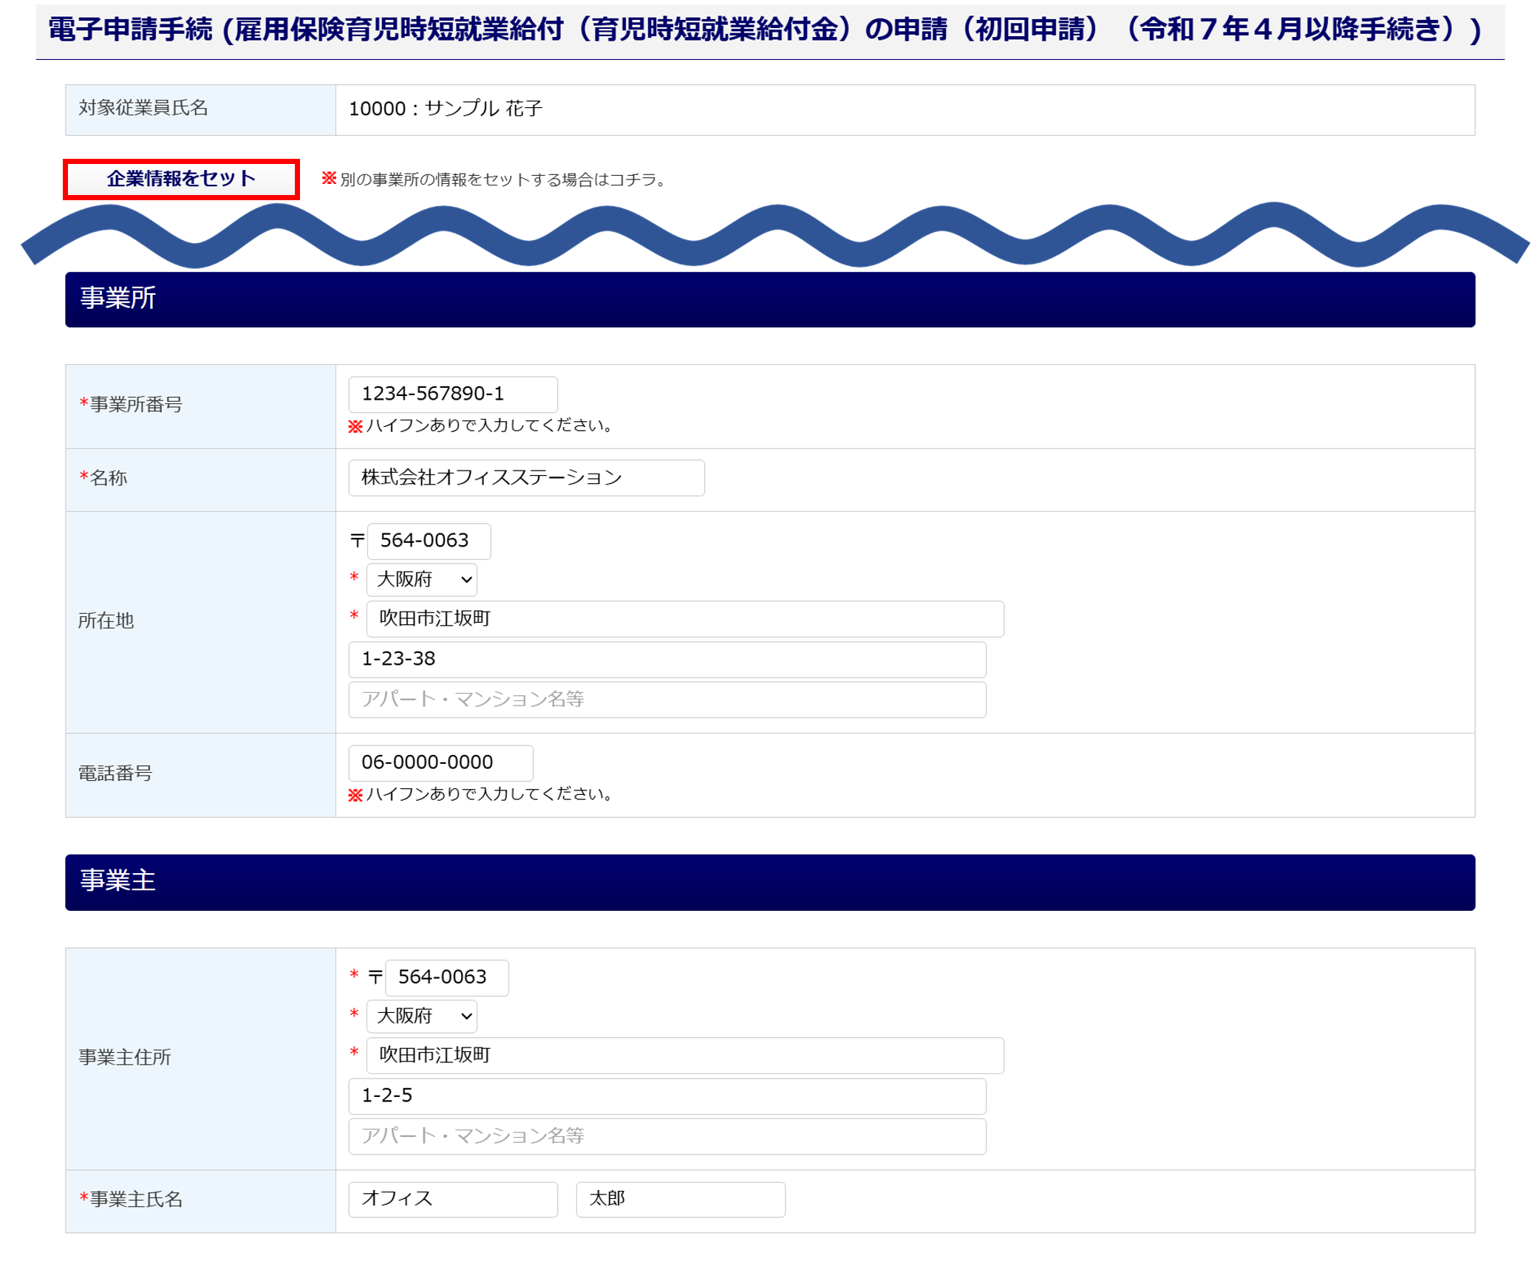
Task: Click the 別の事業所の情報をセットする note text
Action: [x=502, y=180]
